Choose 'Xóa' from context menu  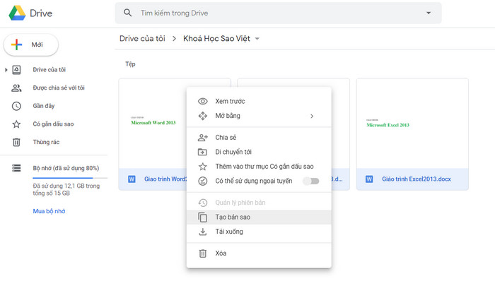click(259, 253)
